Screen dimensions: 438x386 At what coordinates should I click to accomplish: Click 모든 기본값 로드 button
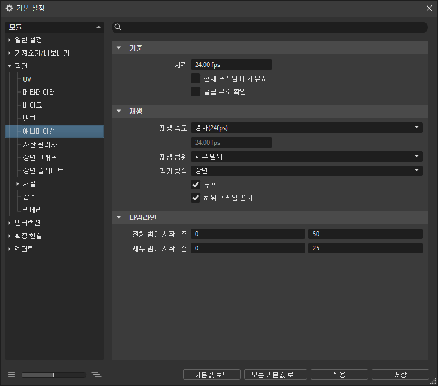(x=276, y=375)
